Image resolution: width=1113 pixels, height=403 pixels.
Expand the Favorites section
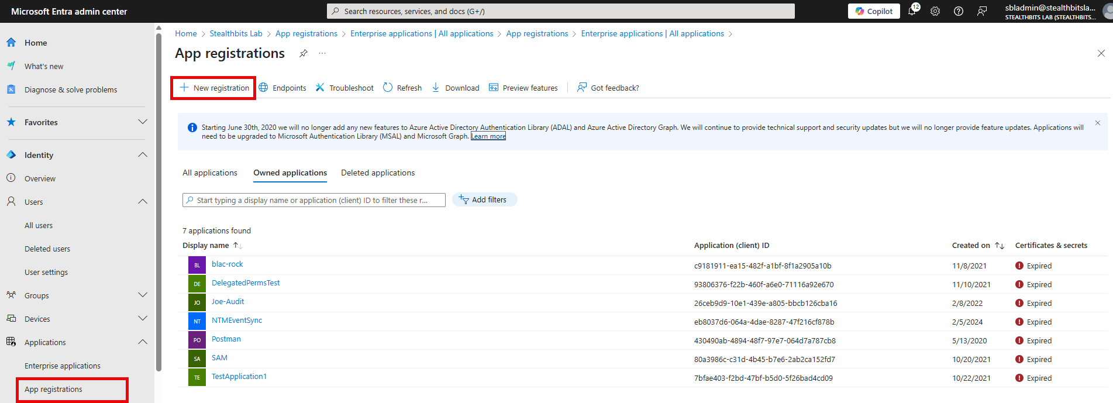click(142, 122)
